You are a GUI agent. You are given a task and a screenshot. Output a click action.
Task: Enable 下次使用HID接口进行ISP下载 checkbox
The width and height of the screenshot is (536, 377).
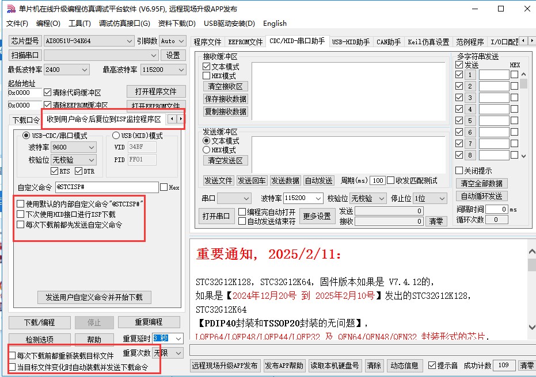point(21,214)
